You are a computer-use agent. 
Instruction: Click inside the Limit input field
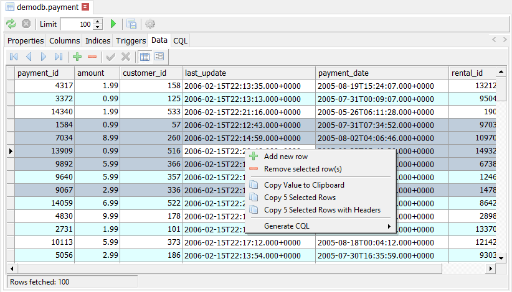(76, 24)
